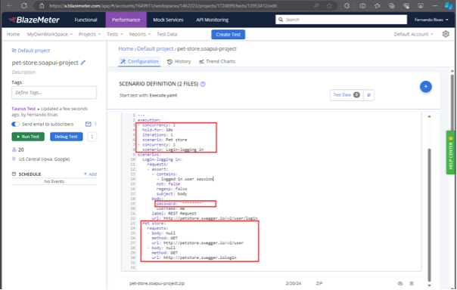Image resolution: width=457 pixels, height=290 pixels.
Task: Open account settings gear icon
Action: pos(446,34)
